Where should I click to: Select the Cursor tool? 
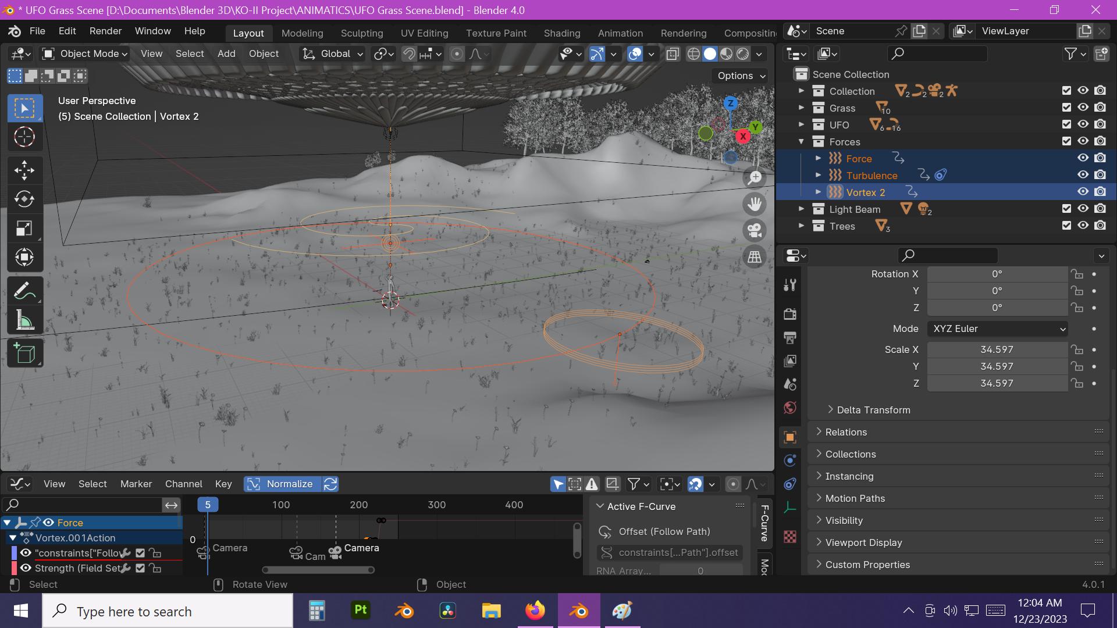click(24, 137)
